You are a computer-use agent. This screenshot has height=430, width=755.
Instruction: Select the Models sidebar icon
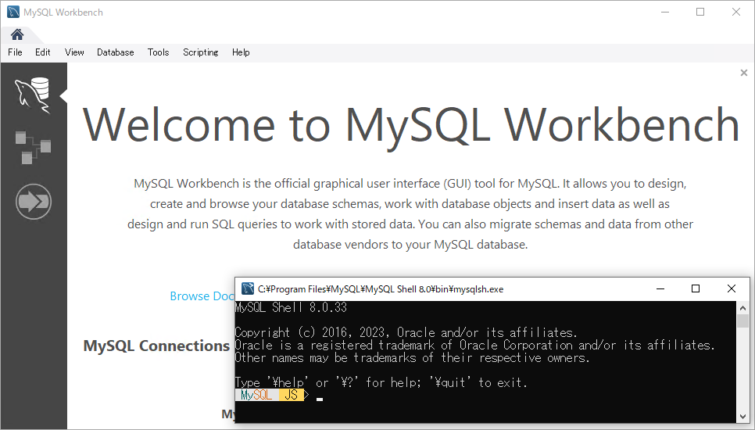pyautogui.click(x=33, y=147)
